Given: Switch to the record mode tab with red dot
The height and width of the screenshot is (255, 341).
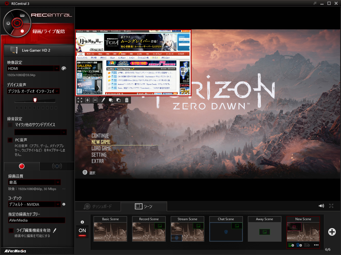Looking at the screenshot, I should point(22,166).
